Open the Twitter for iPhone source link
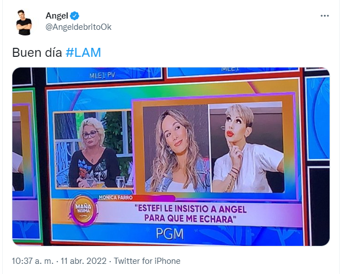This screenshot has height=274, width=347. point(147,261)
